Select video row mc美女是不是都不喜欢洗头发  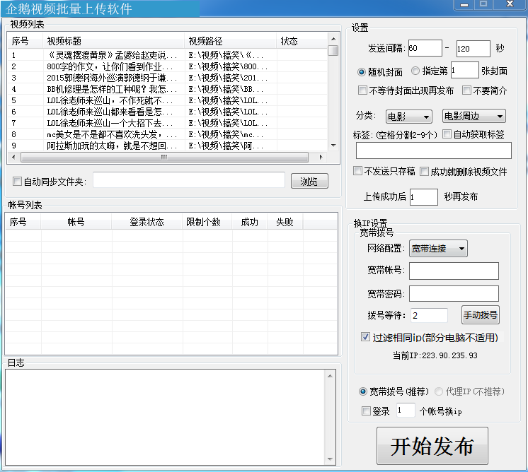coord(167,134)
